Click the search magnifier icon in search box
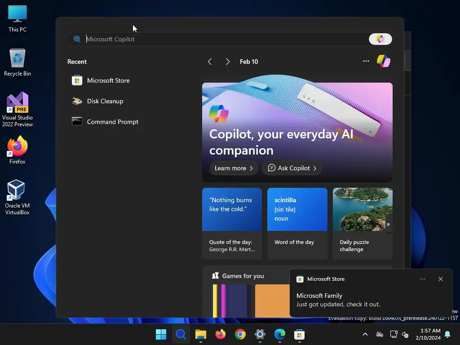Screen dimensions: 460x345 [x=77, y=39]
